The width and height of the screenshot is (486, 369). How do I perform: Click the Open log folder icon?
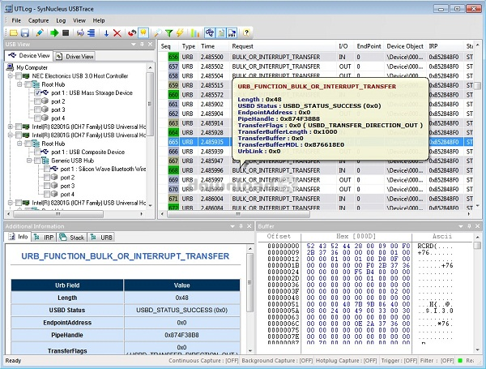13,33
